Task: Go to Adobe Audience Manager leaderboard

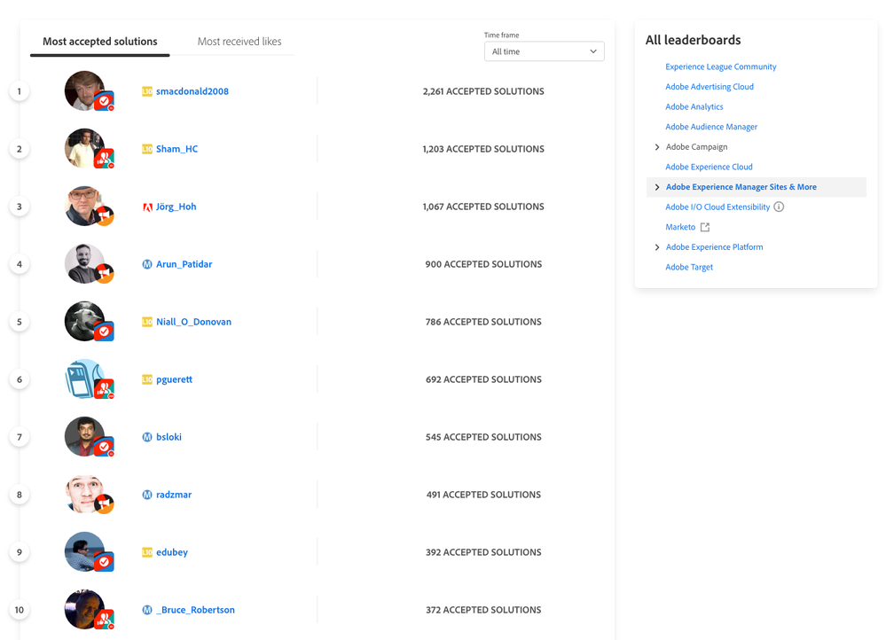Action: (x=710, y=127)
